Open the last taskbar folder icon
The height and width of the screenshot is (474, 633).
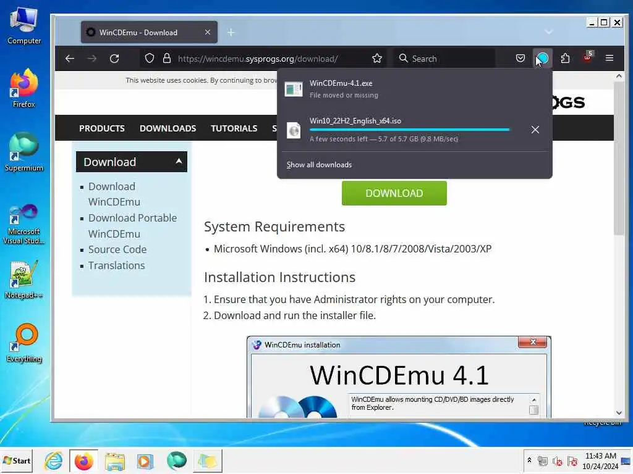point(208,460)
